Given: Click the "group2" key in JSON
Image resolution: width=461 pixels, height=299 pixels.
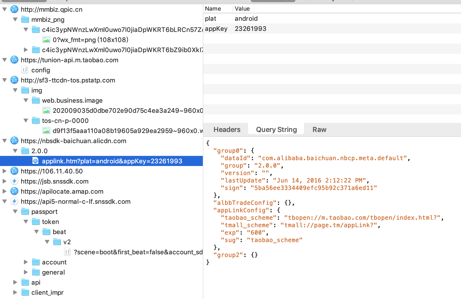Looking at the screenshot, I should [x=228, y=255].
